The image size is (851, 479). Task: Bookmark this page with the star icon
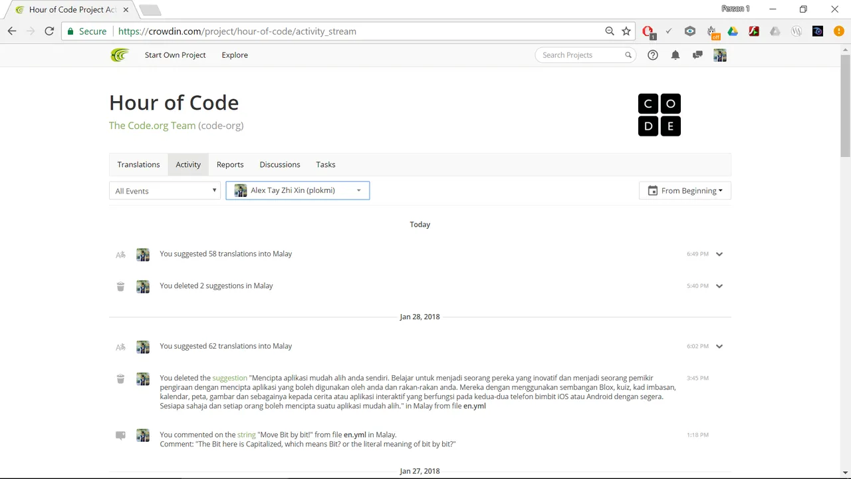[x=626, y=31]
